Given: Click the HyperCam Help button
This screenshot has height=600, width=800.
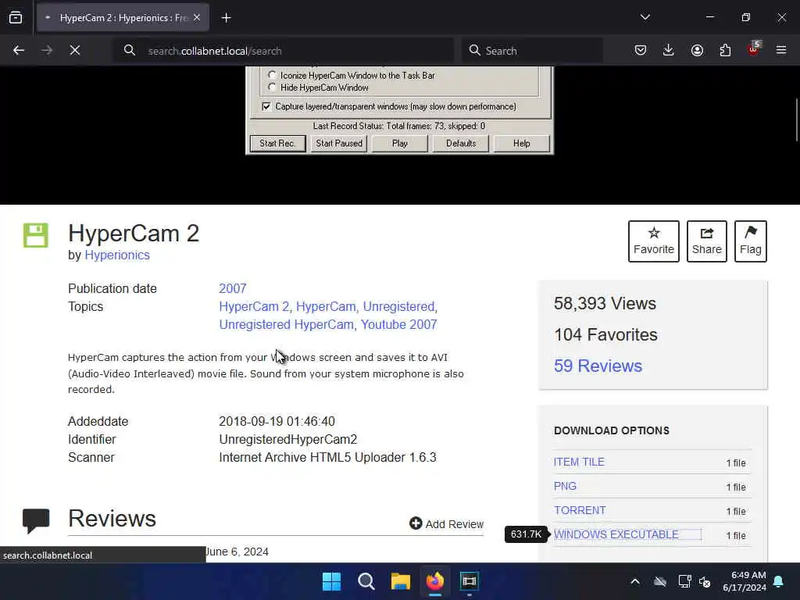Looking at the screenshot, I should click(x=522, y=144).
